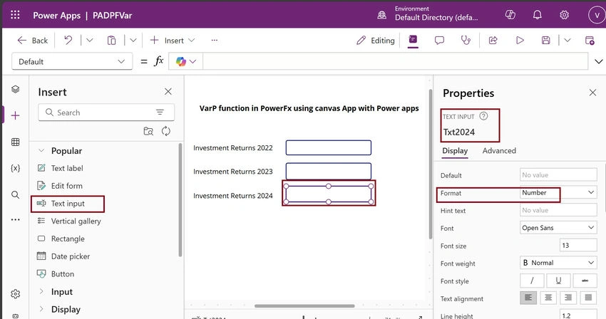Viewport: 606px width, 319px height.
Task: Open more sidebar options ellipsis
Action: [16, 220]
